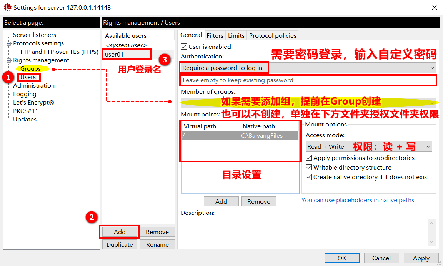This screenshot has height=266, width=443.
Task: Add a new mount point
Action: tap(221, 201)
